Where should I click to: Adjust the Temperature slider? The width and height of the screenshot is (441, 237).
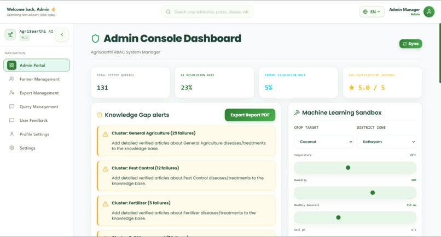(355, 168)
